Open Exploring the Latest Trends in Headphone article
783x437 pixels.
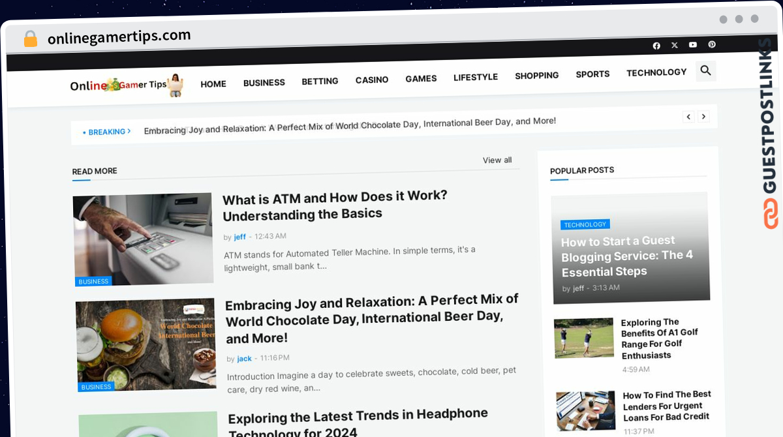[358, 423]
